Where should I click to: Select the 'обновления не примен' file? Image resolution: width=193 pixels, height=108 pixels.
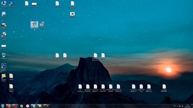(x=88, y=88)
